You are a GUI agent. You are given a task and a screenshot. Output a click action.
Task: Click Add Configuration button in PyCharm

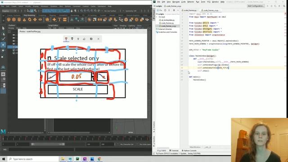point(256,6)
